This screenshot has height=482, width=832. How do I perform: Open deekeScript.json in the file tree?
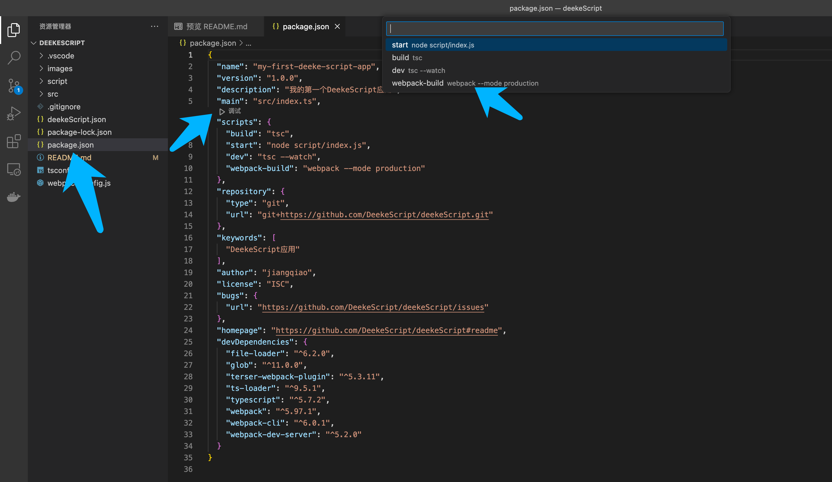click(77, 119)
